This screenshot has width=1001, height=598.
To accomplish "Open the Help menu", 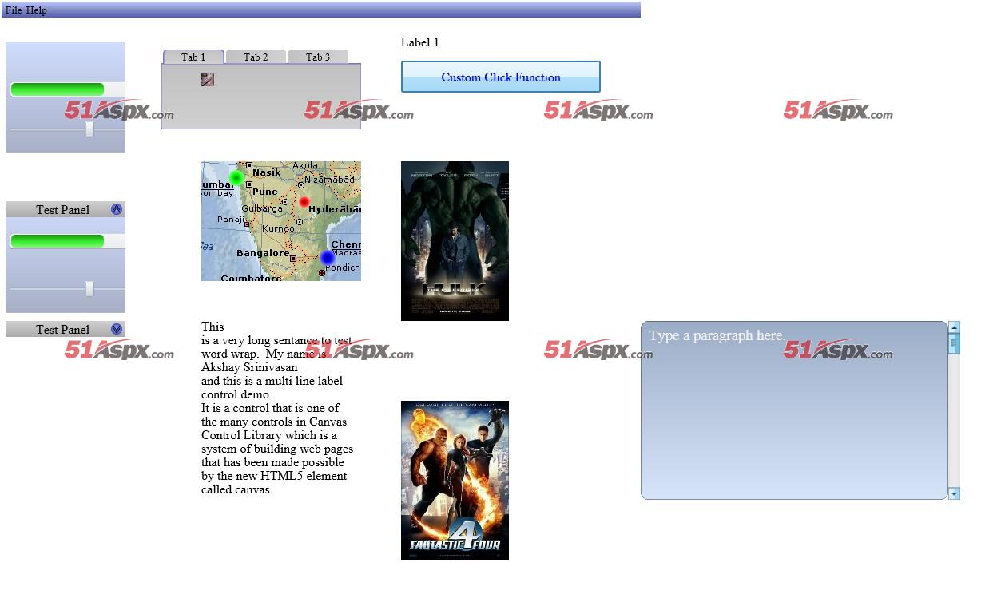I will coord(37,10).
